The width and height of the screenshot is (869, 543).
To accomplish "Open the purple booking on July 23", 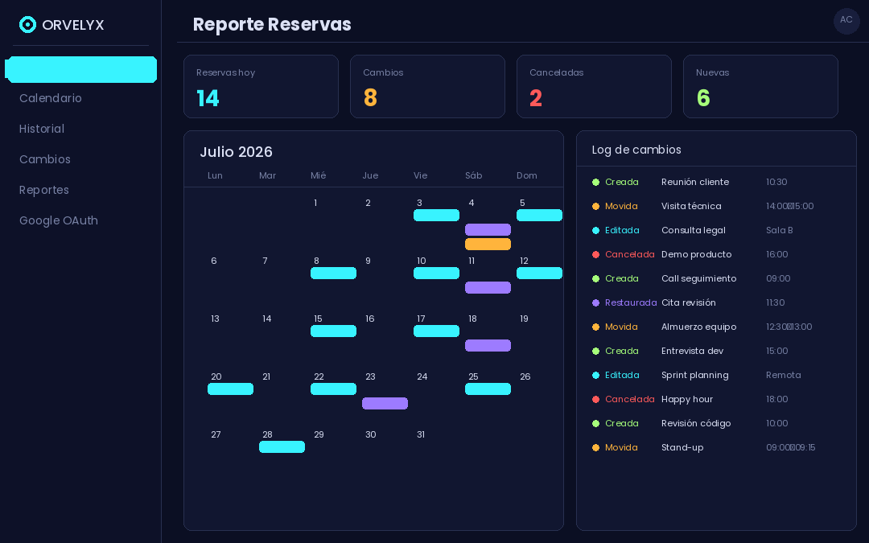I will tap(385, 403).
